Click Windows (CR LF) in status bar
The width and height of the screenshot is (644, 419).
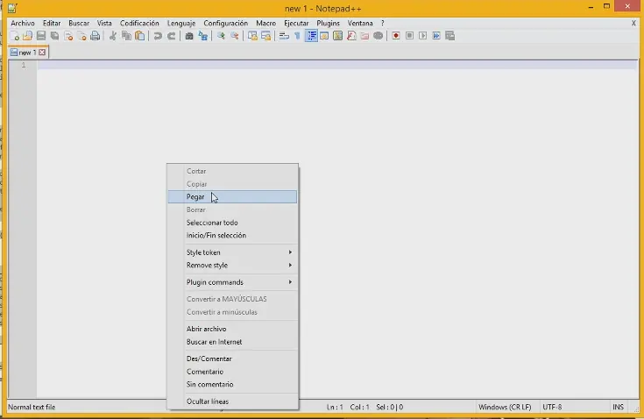tap(505, 407)
